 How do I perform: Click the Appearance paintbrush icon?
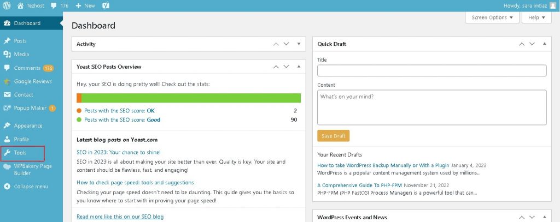click(7, 125)
